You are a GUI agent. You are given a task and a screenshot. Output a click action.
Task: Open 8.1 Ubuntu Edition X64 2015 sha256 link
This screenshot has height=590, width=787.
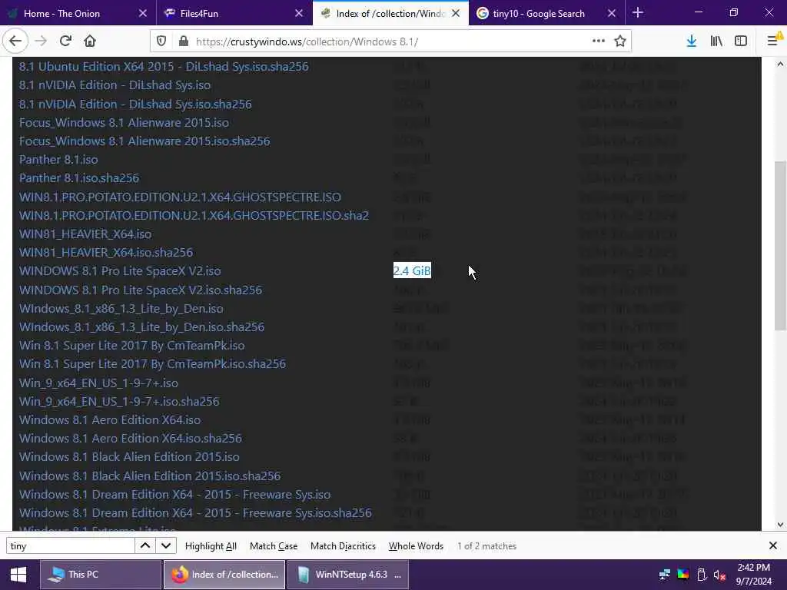click(x=164, y=66)
